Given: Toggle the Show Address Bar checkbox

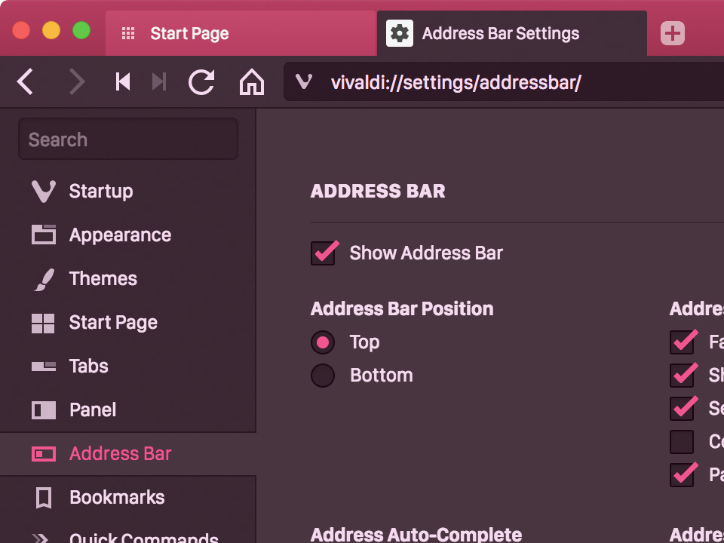Looking at the screenshot, I should coord(323,253).
